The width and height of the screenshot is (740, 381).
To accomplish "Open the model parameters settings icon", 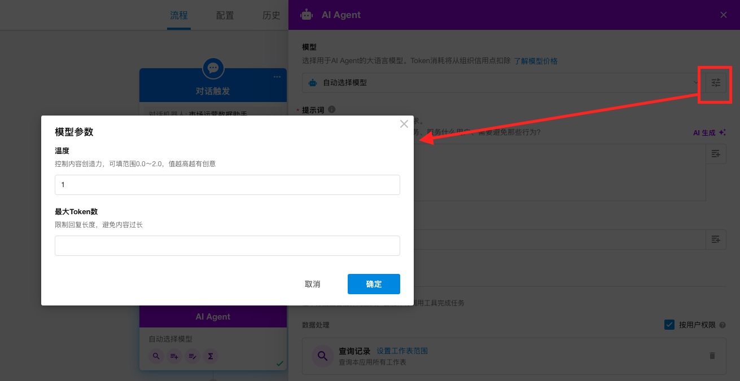I will coord(716,83).
